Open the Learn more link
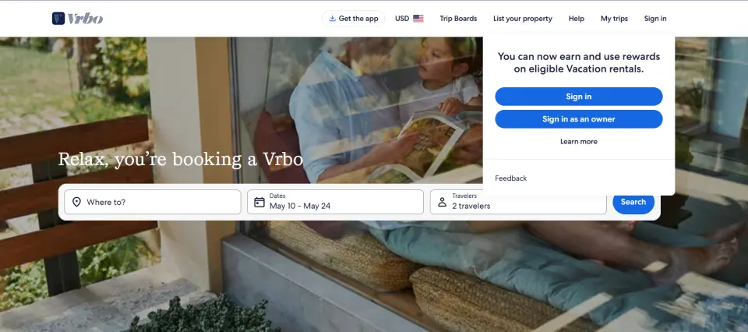748x332 pixels. tap(579, 142)
